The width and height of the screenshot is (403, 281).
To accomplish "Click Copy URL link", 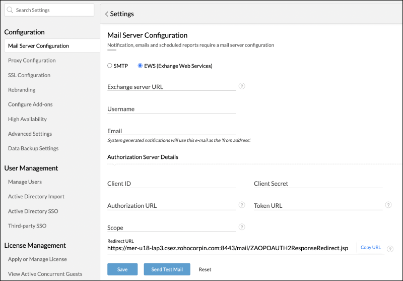I will [x=370, y=248].
